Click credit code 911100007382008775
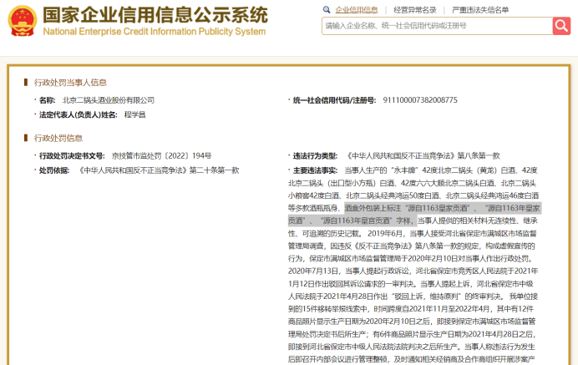 point(420,100)
